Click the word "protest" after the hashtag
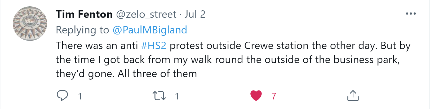Screen dimensions: 439x109 click(x=186, y=46)
